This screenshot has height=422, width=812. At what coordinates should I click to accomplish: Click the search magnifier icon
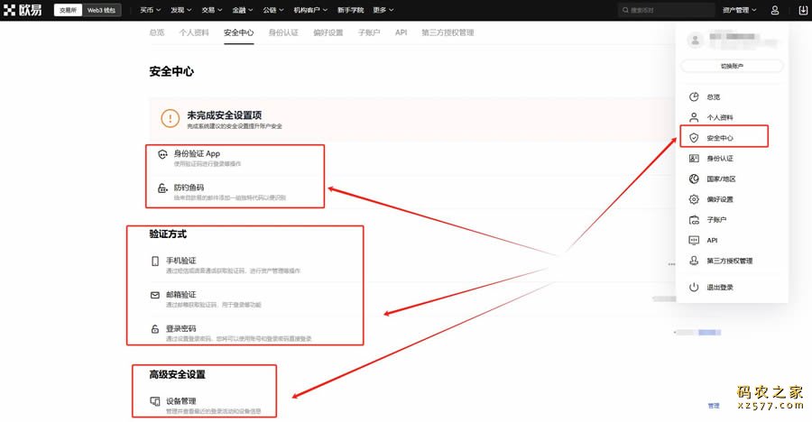(625, 10)
